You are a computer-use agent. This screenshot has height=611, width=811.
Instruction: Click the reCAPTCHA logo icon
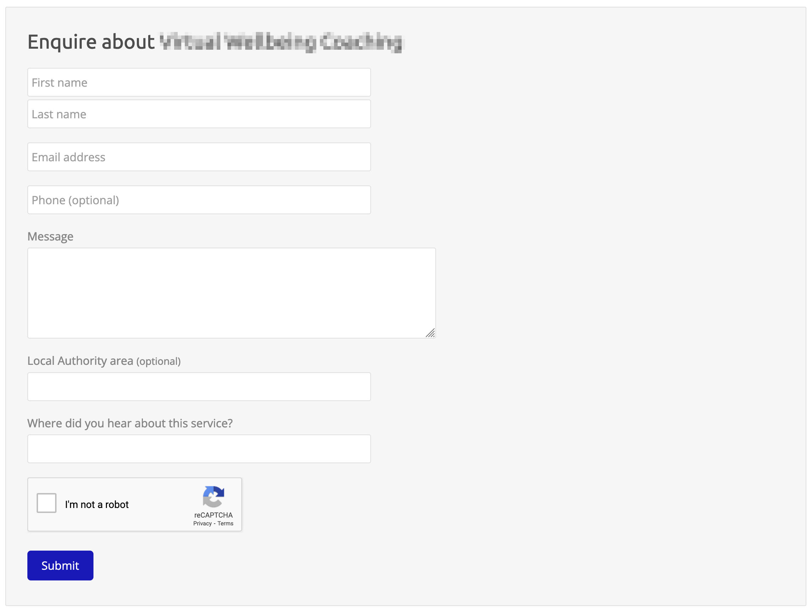pyautogui.click(x=213, y=497)
